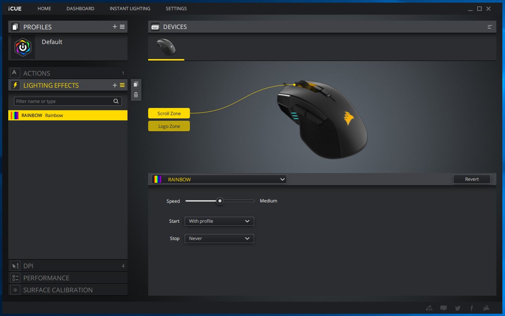This screenshot has height=316, width=505.
Task: Click the Performance sliders icon
Action: (15, 278)
